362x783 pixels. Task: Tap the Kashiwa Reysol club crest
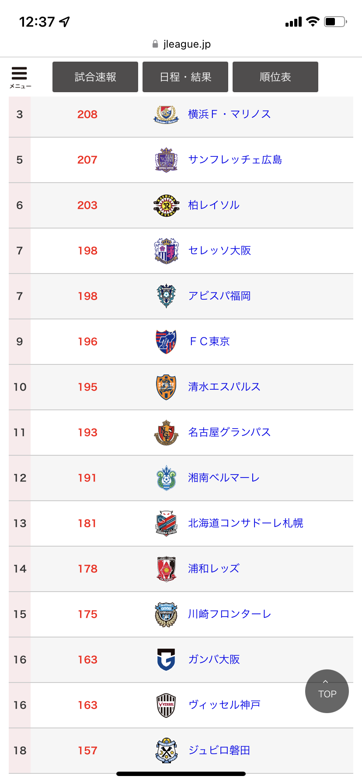pos(166,205)
